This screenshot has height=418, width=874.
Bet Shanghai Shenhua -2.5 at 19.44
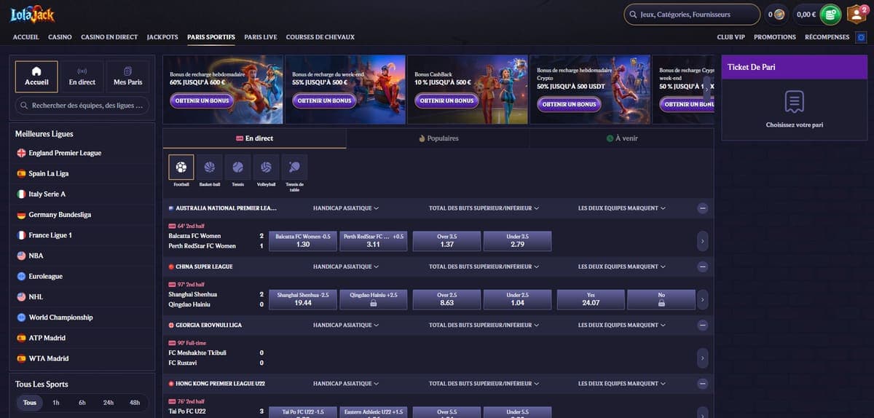303,299
